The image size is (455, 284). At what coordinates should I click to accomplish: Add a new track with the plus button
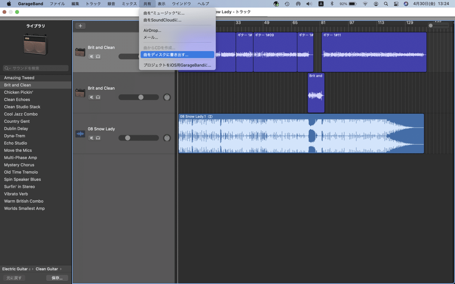coord(80,26)
